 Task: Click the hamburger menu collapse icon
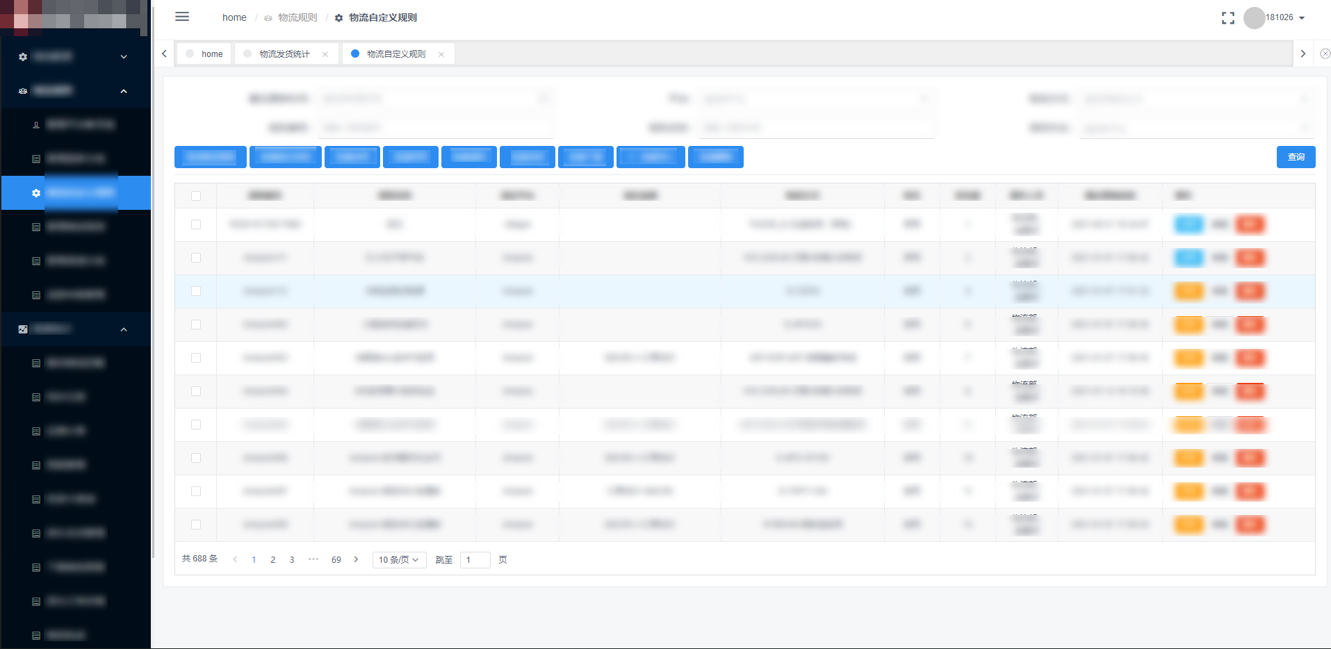[x=182, y=17]
